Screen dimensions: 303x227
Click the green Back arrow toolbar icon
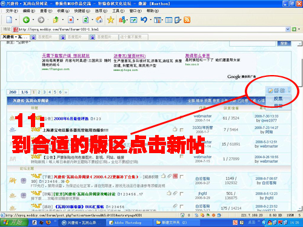coord(26,20)
